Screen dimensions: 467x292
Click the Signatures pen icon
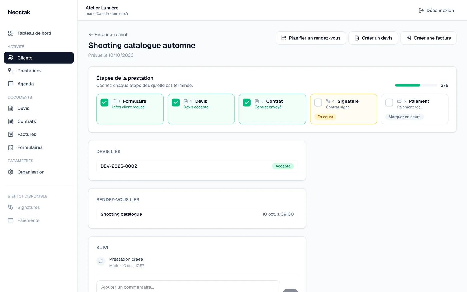tap(11, 207)
